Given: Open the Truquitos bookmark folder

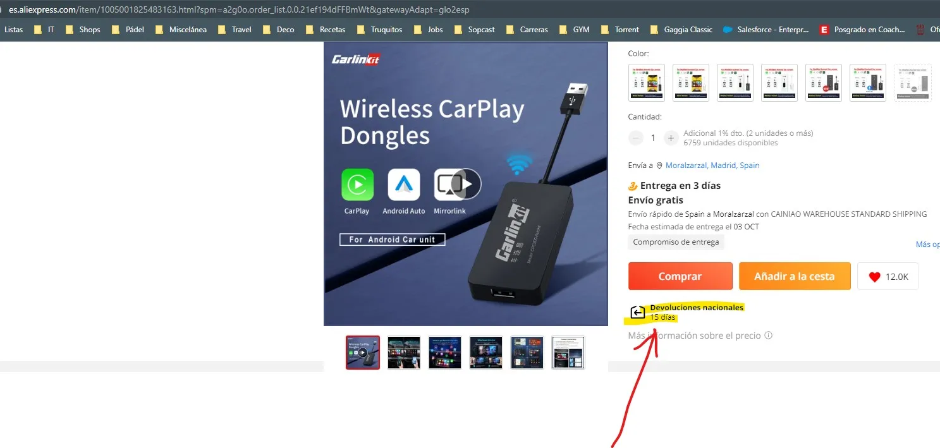Looking at the screenshot, I should (x=379, y=30).
